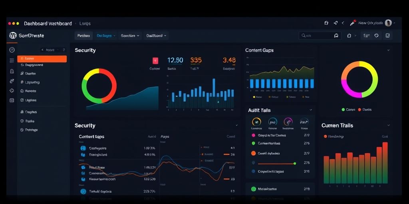Click the home icon in top toolbar

[349, 36]
